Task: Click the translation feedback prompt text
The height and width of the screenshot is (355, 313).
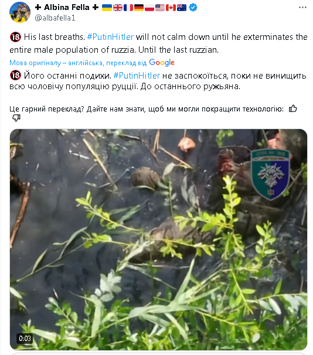Action: coord(147,109)
